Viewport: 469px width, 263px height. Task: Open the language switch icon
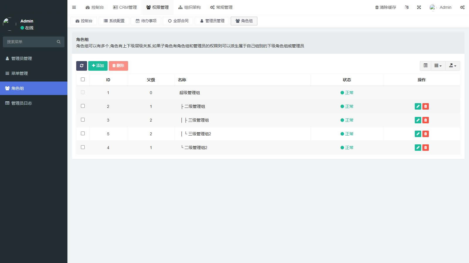[407, 7]
